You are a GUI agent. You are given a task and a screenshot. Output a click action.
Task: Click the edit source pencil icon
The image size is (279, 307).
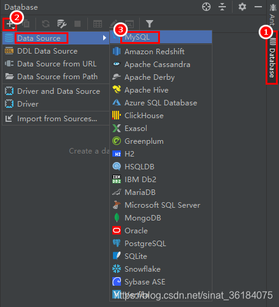pos(113,24)
